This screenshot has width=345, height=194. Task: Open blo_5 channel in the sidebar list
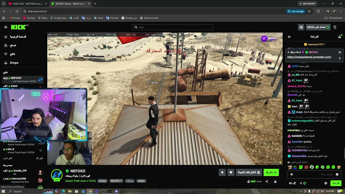(x=23, y=151)
